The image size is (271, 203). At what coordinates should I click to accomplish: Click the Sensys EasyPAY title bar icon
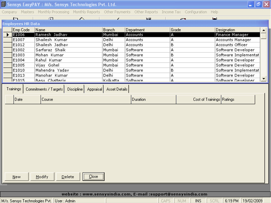click(x=3, y=4)
